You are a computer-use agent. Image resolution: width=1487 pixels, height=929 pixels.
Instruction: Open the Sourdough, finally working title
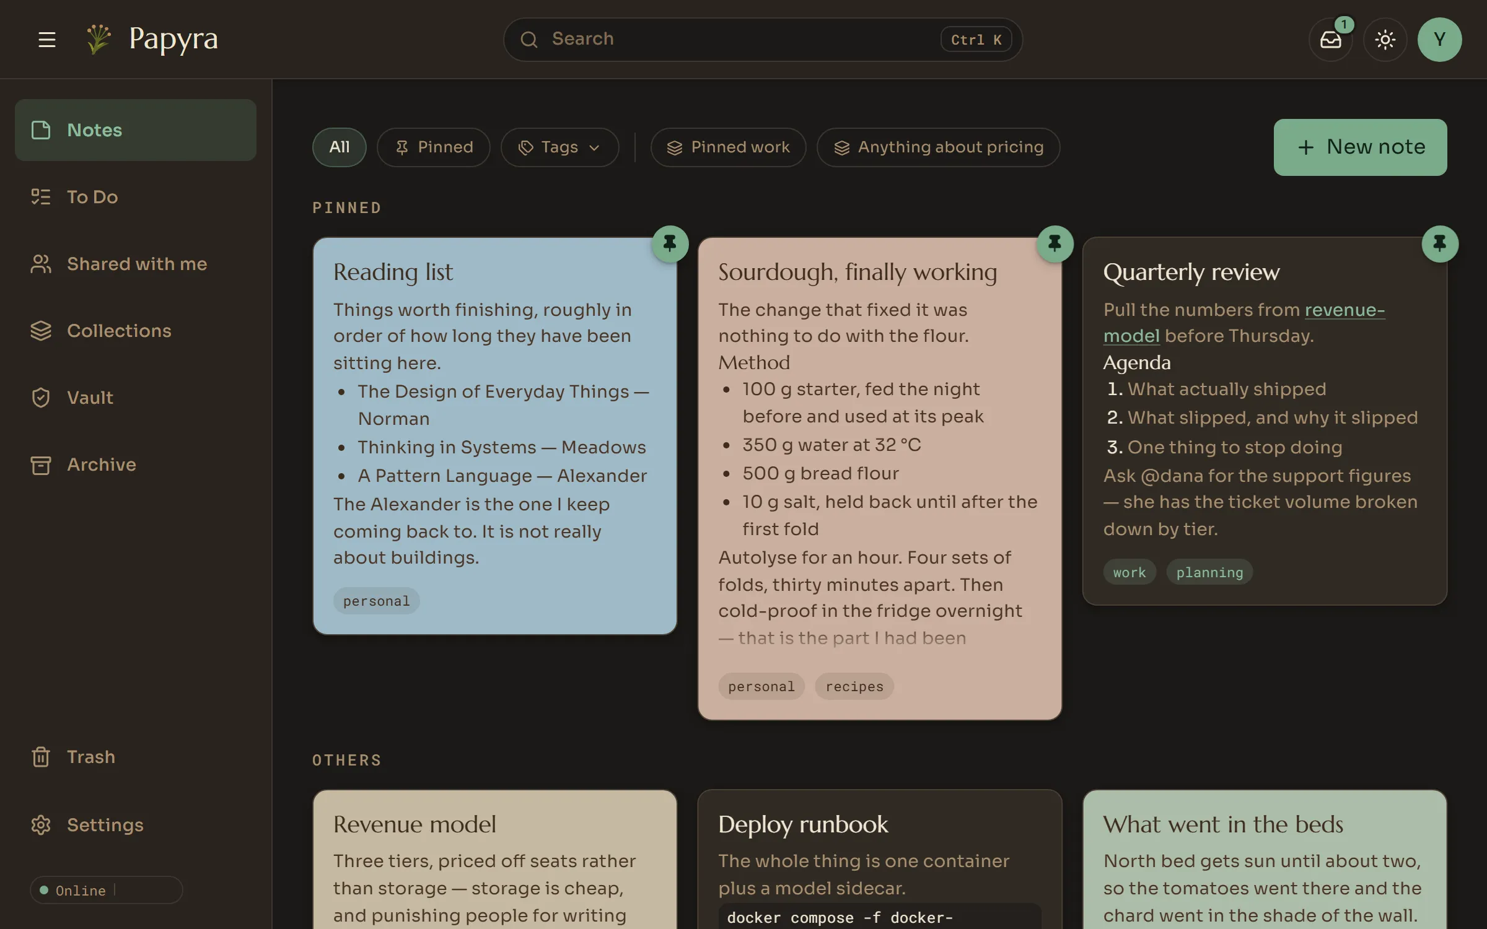point(858,272)
